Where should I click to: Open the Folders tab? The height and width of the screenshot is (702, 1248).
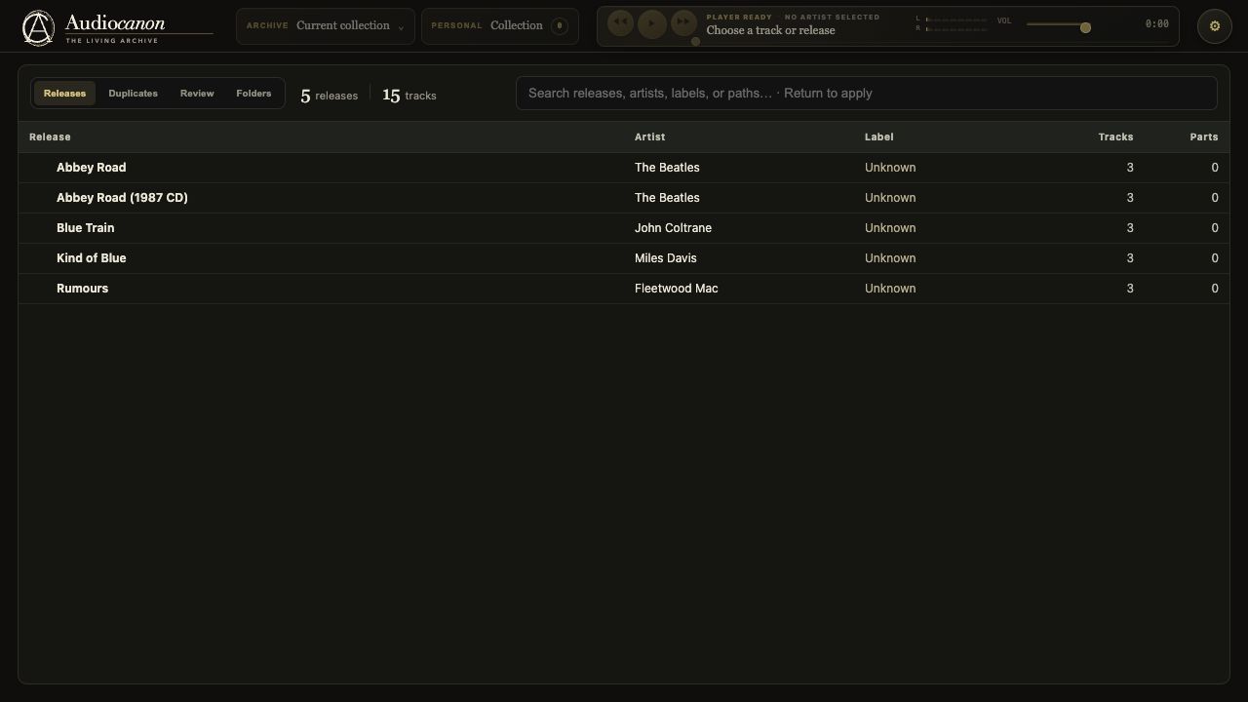pyautogui.click(x=253, y=94)
